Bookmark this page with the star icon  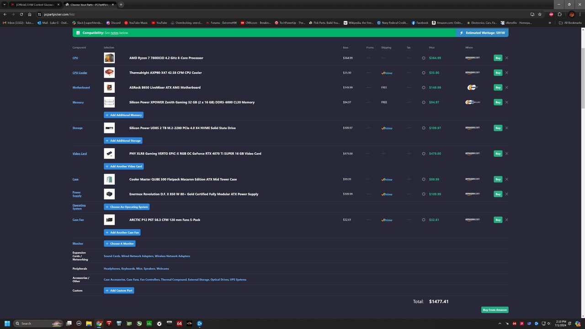point(540,14)
